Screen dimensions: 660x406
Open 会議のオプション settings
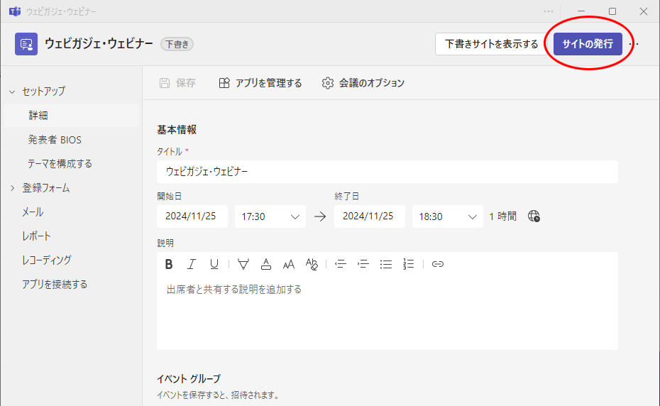(x=363, y=83)
